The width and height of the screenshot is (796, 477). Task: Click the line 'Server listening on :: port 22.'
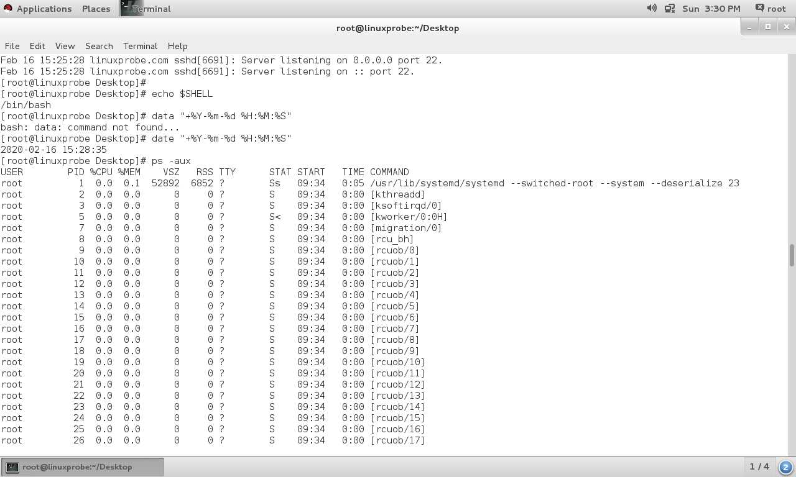(328, 71)
